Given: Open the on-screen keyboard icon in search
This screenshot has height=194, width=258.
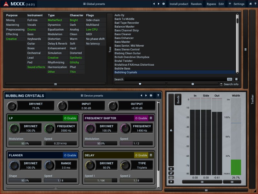Looking at the screenshot, I should pyautogui.click(x=230, y=79).
